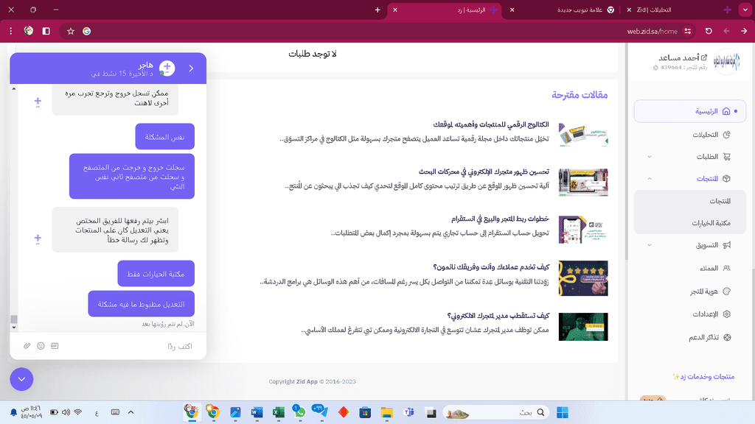Open article خطوات ربط المتجر والبيع في انستقرام
The width and height of the screenshot is (755, 424).
pos(500,219)
